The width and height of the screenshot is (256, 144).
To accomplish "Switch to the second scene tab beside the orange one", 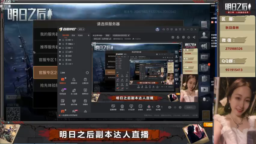I will pos(73,35).
